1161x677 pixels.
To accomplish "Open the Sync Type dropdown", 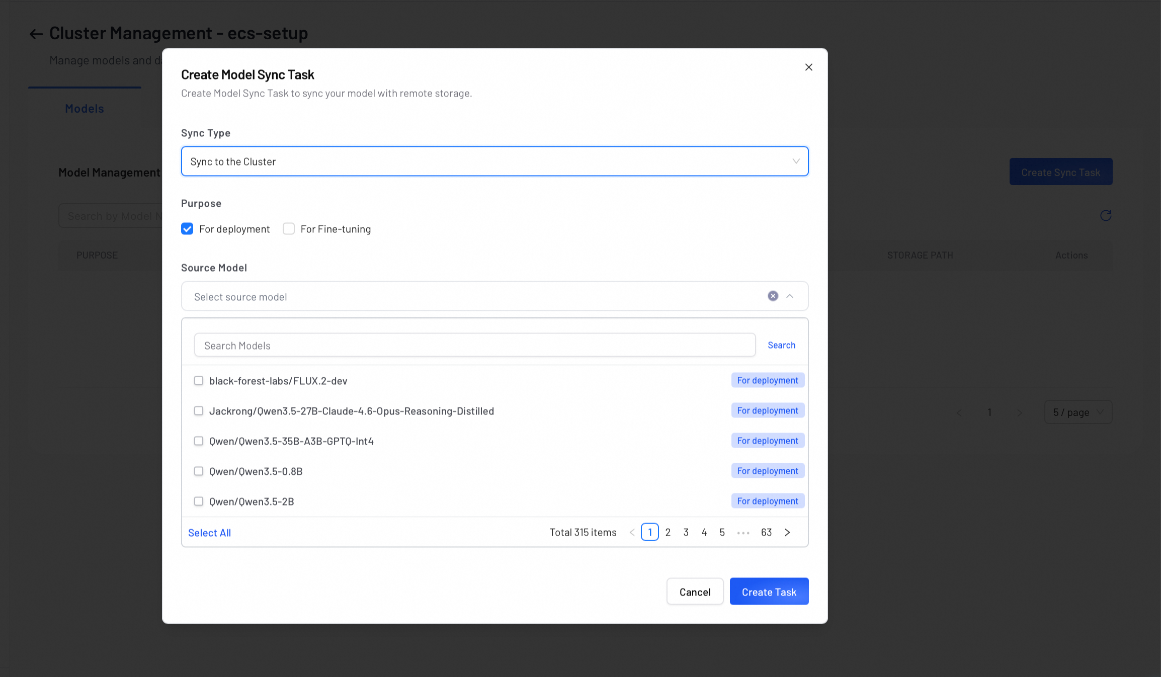I will pos(494,161).
